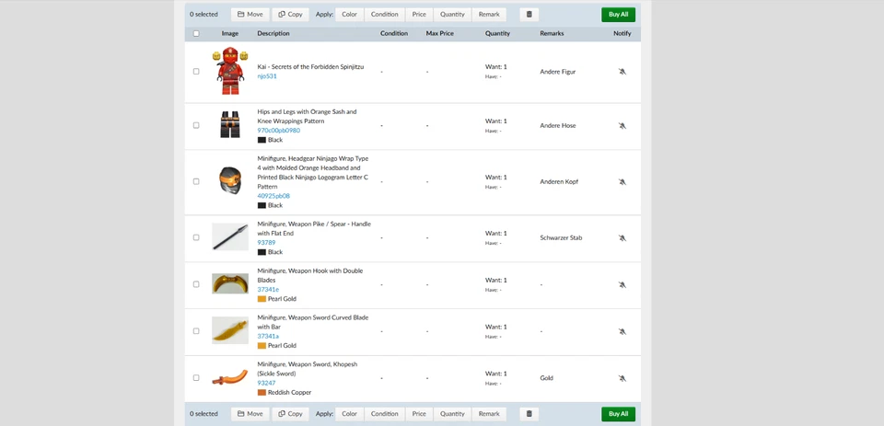This screenshot has width=884, height=426.
Task: Open part link 970c00pb0980
Action: 278,130
